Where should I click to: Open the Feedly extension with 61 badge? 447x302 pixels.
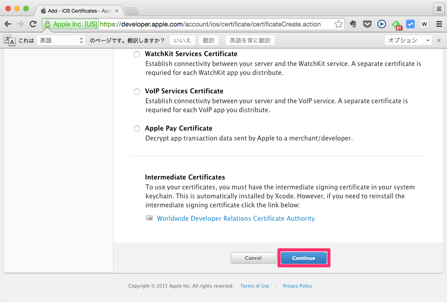pos(397,25)
